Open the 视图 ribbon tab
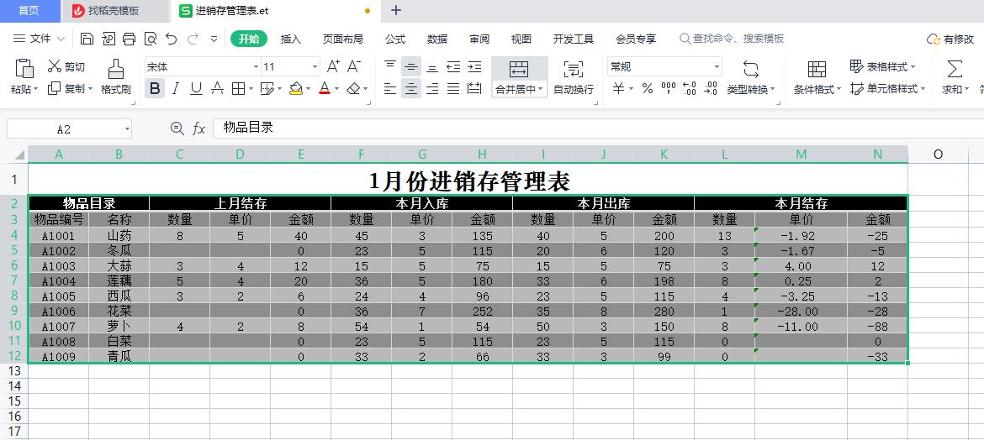The height and width of the screenshot is (440, 984). 521,39
